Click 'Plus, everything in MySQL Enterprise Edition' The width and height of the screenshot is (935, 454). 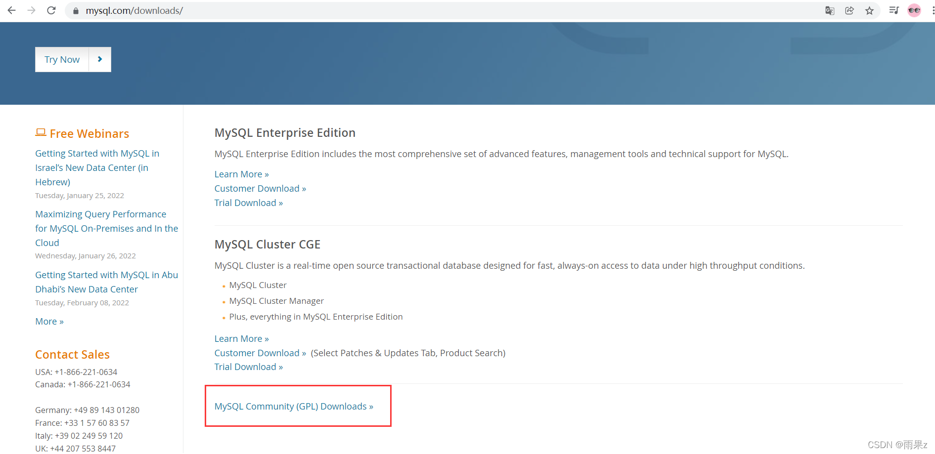pyautogui.click(x=316, y=317)
